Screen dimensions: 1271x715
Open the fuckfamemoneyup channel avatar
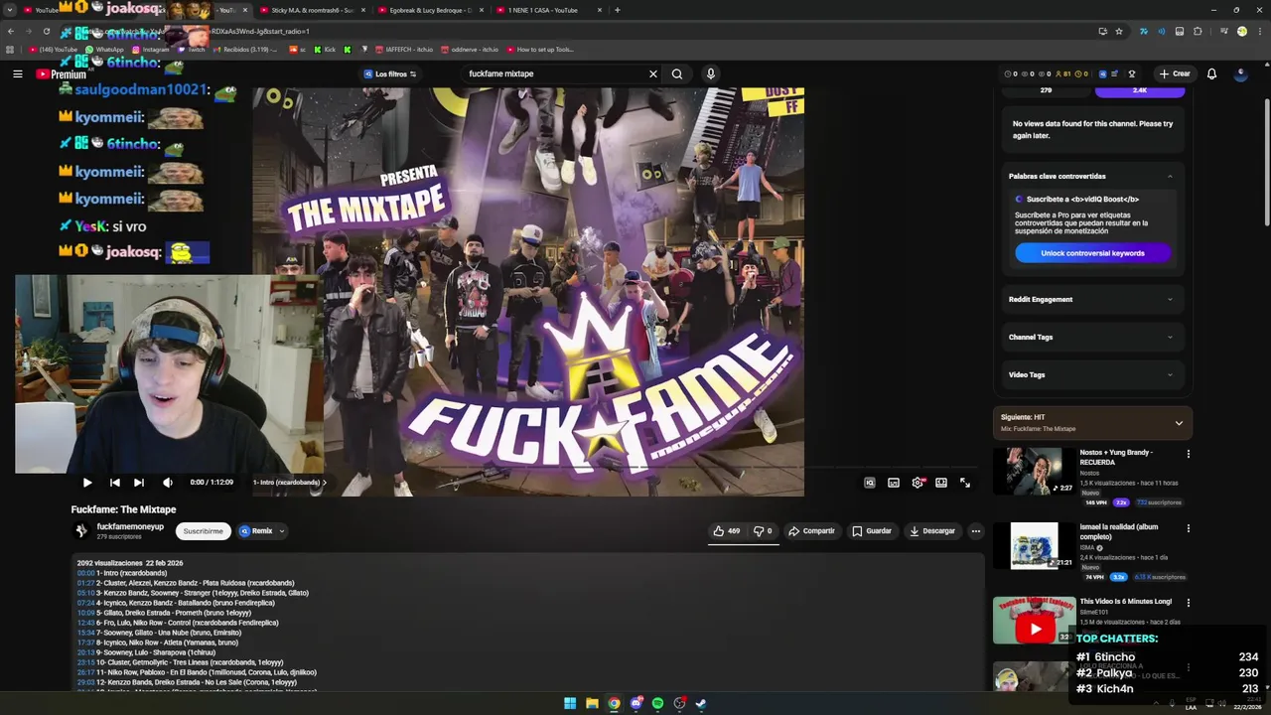tap(81, 531)
